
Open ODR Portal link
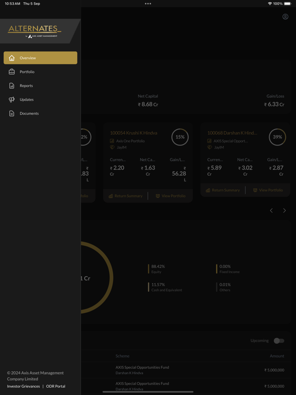pos(55,386)
